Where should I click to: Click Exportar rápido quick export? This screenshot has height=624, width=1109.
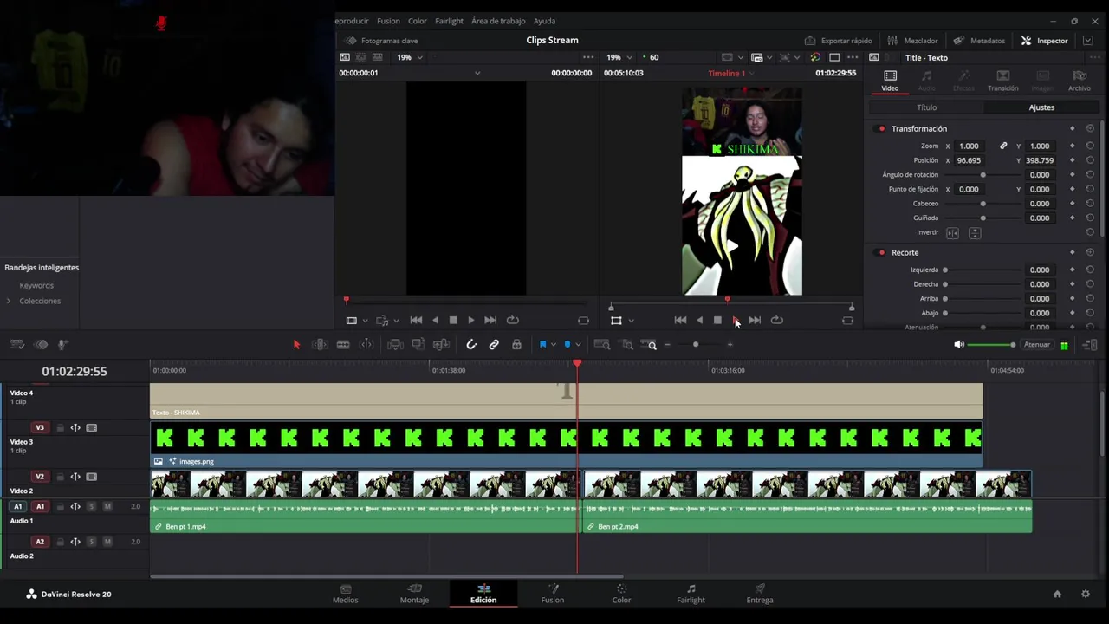coord(838,41)
